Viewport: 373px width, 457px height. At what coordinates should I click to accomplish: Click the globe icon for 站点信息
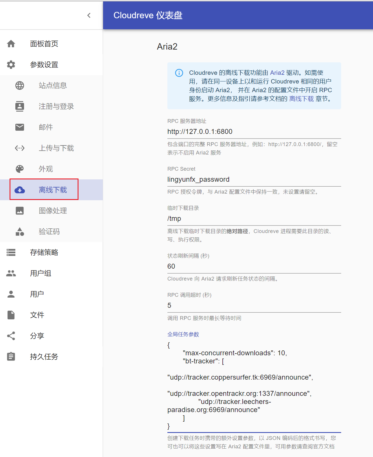20,85
